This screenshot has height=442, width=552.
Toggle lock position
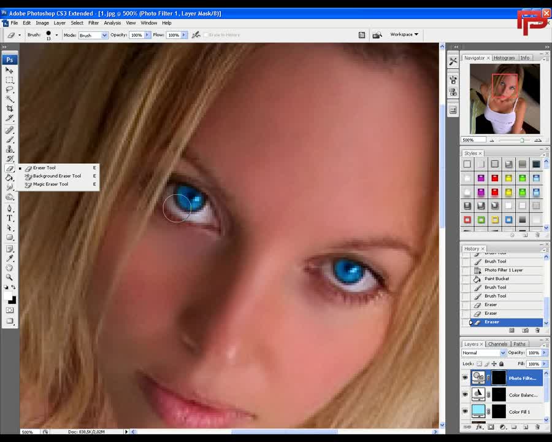494,364
